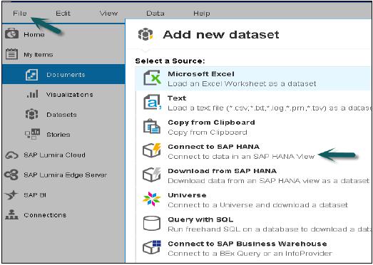This screenshot has height=265, width=373.
Task: Click the SAP Lumira Cloud icon
Action: coord(11,155)
